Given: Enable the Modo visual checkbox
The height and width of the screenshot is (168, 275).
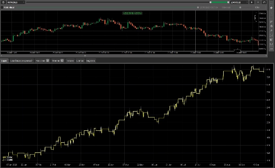Looking at the screenshot, I should coord(2,7).
